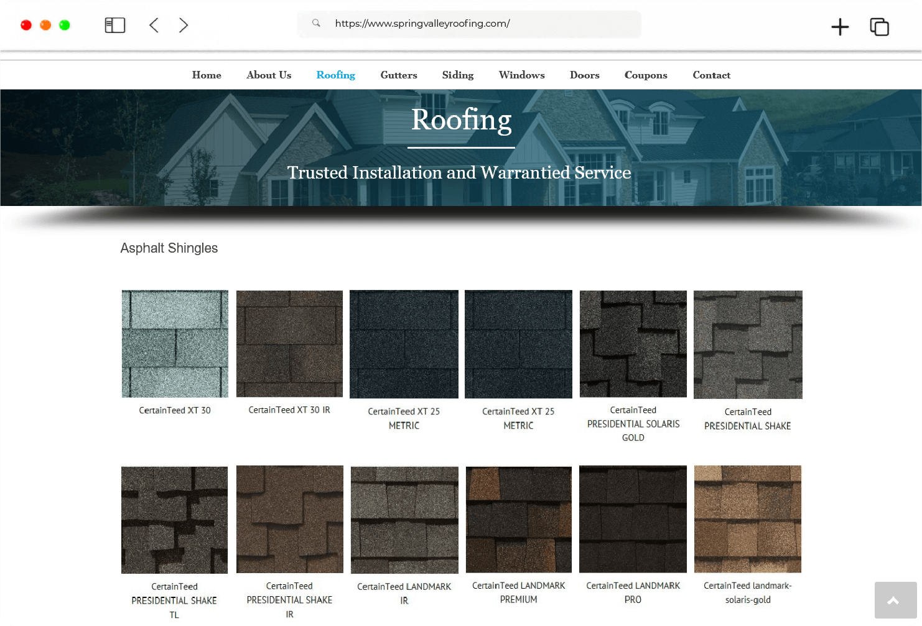Select the CertainTeed XT 30 shingle thumbnail
922x626 pixels.
(x=175, y=343)
